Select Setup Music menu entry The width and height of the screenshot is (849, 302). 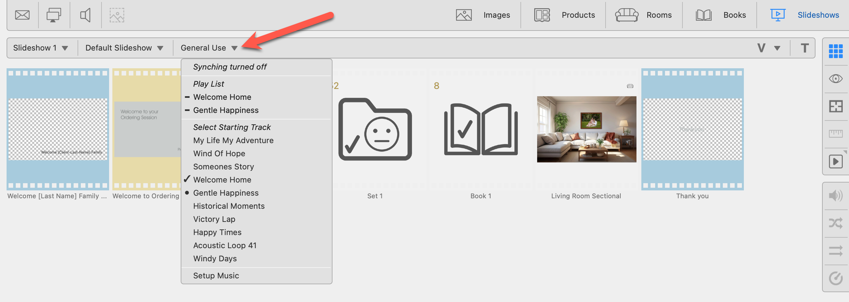[216, 276]
